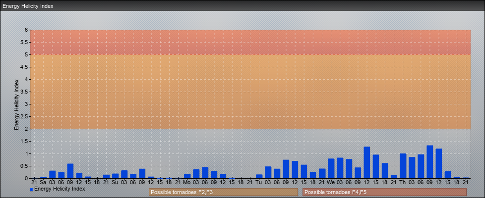Select the Possible tornadoes F2,F3 legend box
This screenshot has width=485, height=198.
coord(223,192)
